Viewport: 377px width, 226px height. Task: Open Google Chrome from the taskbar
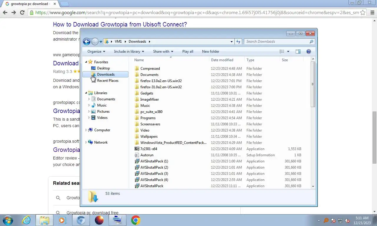[x=135, y=220]
